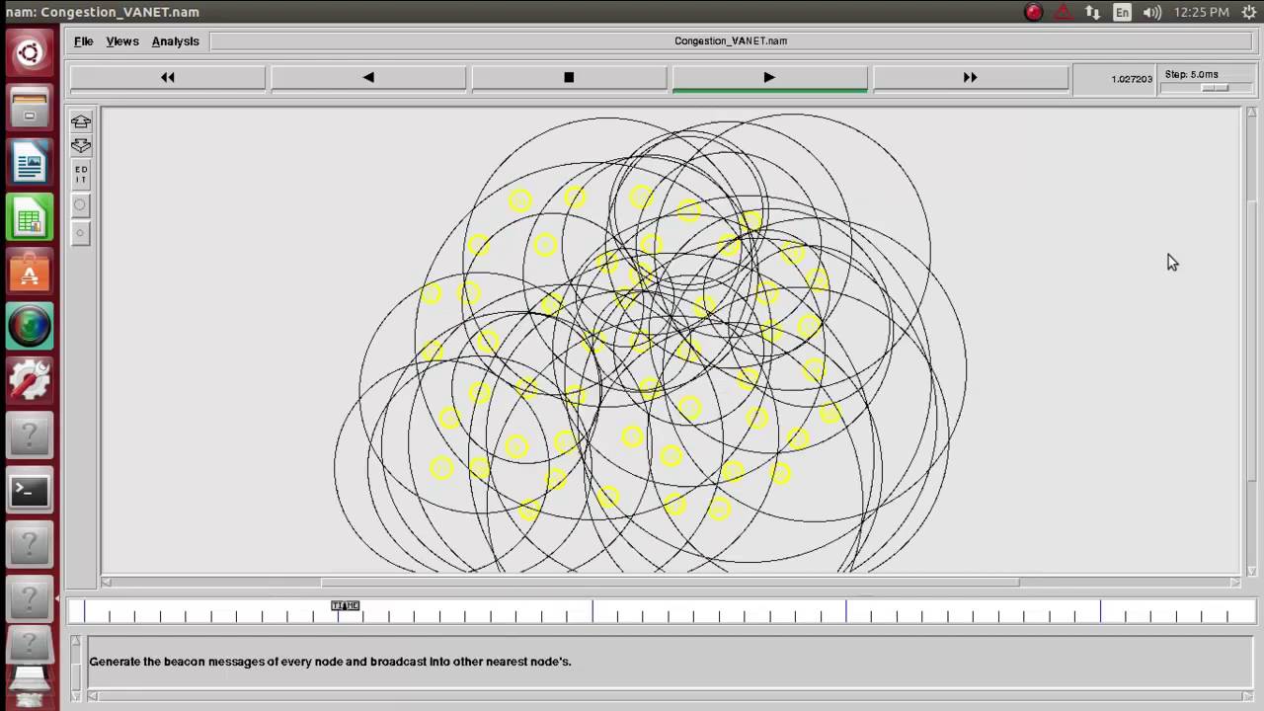Click the Congestion_VANET.nam title field
This screenshot has height=711, width=1264.
pyautogui.click(x=731, y=41)
